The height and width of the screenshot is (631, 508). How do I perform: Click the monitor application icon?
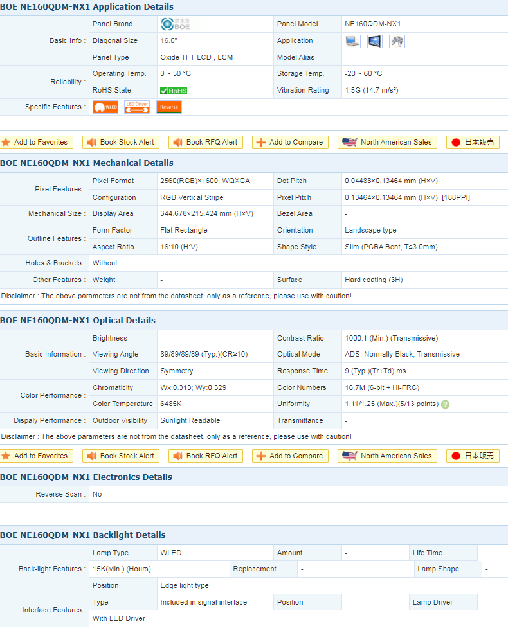375,41
